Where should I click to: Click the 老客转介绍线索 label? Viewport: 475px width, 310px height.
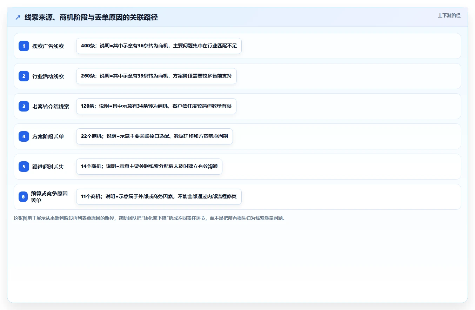coord(51,106)
